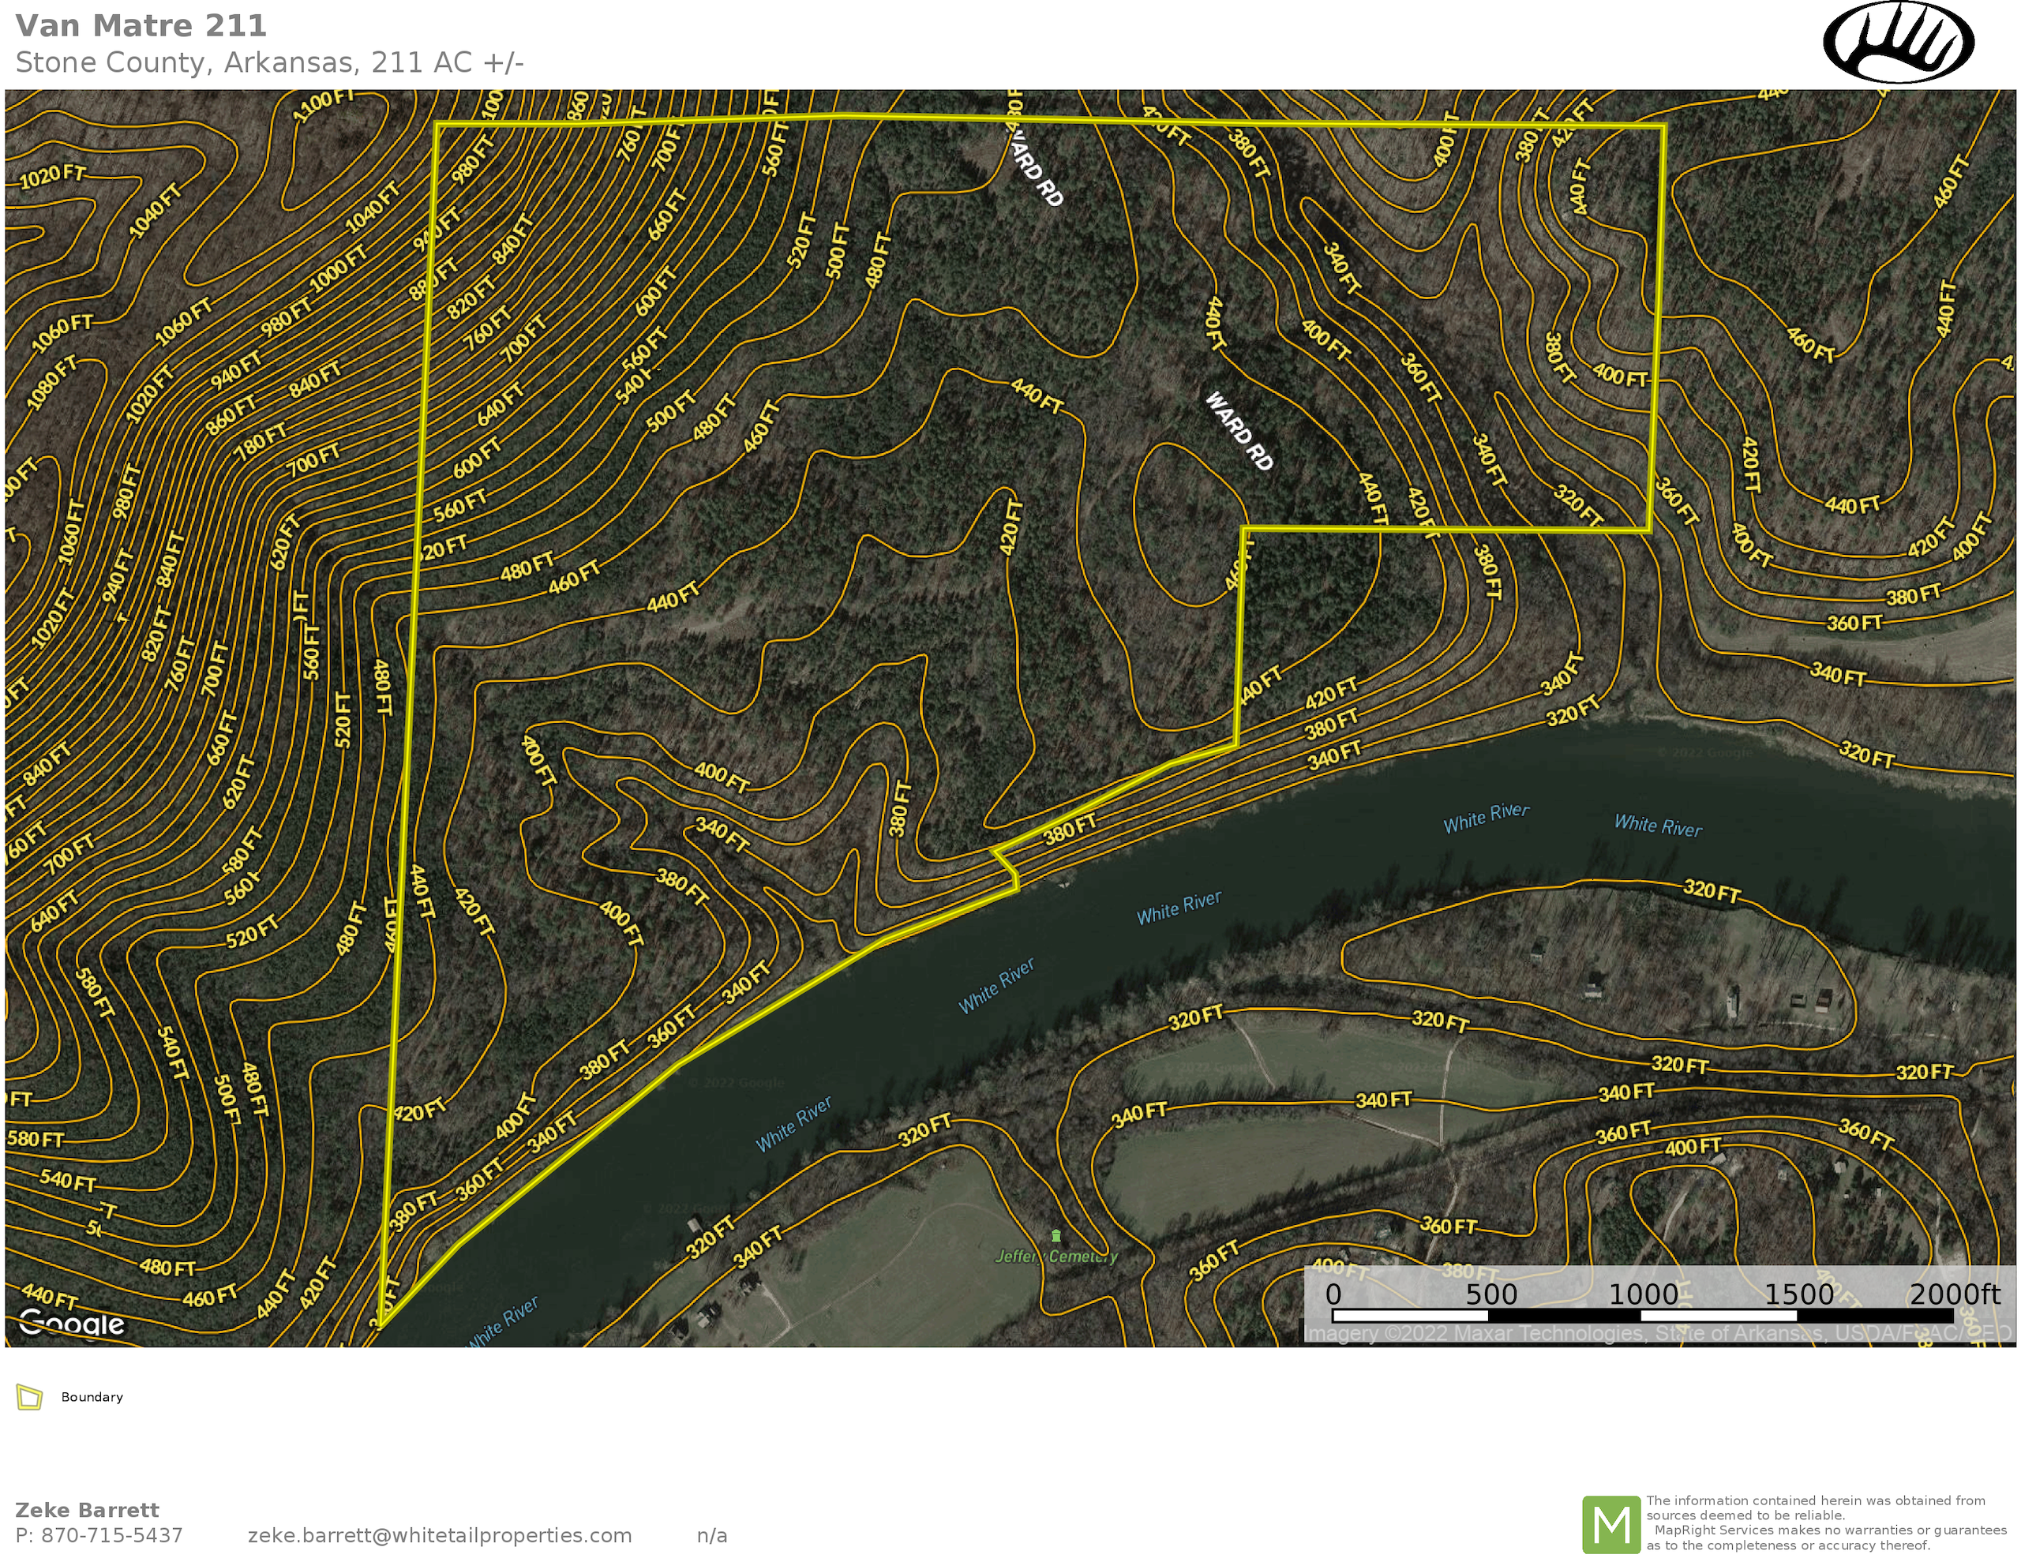Click the 2000ft mark on the scale bar

pos(1953,1294)
